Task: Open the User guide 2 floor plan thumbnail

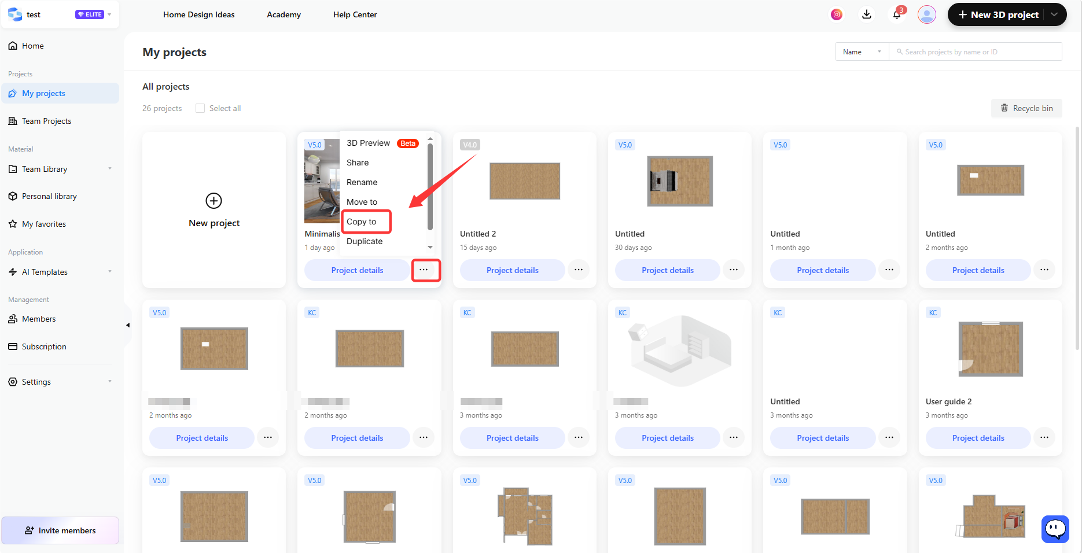Action: pos(991,349)
